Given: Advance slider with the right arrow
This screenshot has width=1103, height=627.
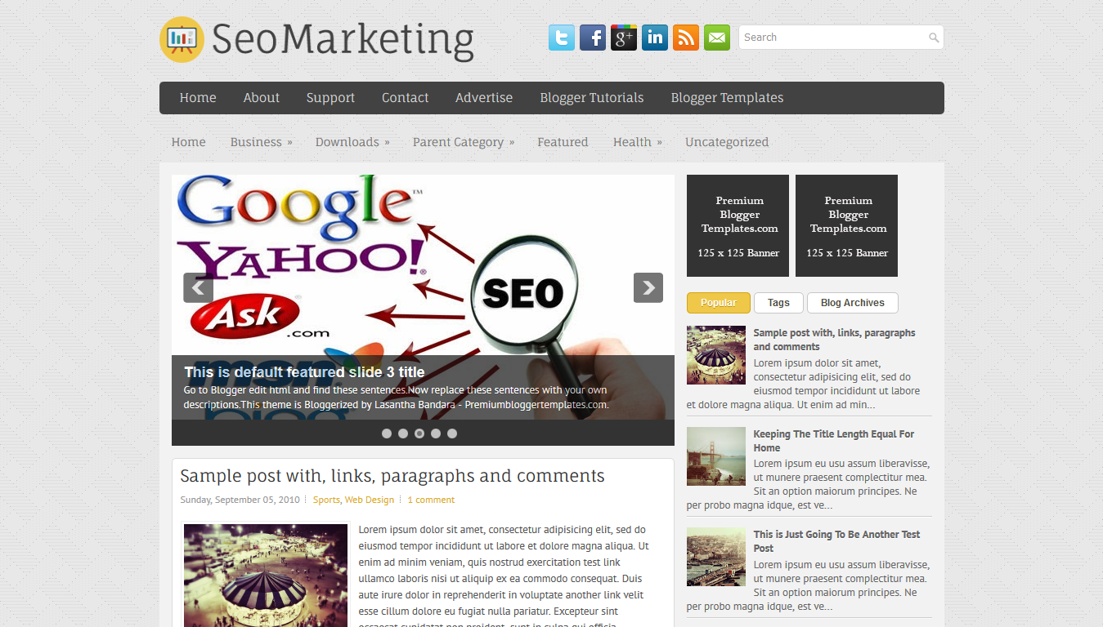Looking at the screenshot, I should [x=648, y=287].
